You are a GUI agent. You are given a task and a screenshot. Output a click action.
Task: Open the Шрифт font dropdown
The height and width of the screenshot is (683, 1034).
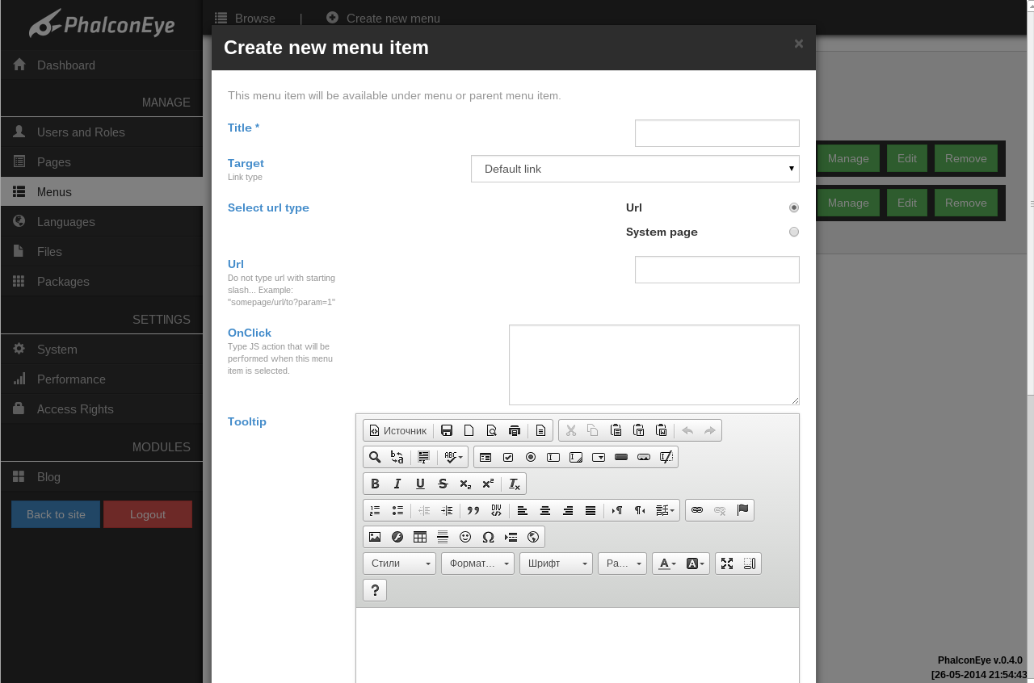[556, 564]
